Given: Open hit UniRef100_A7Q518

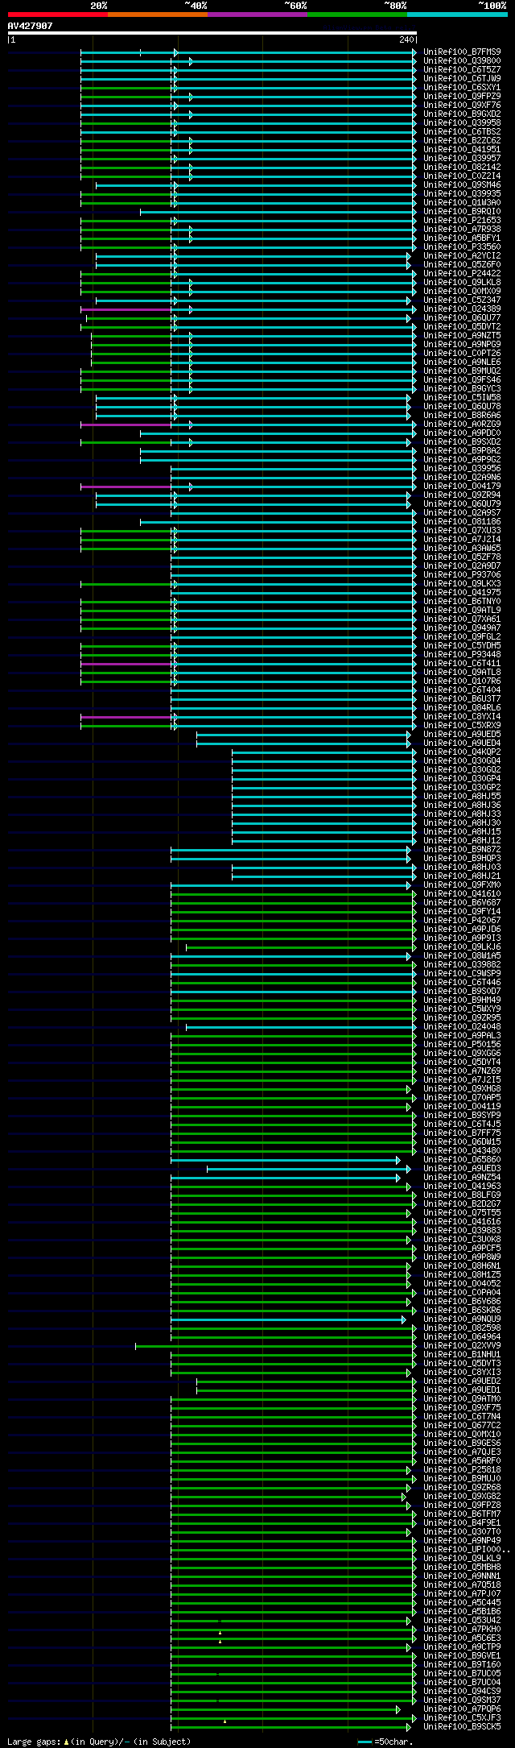Looking at the screenshot, I should point(462,1584).
